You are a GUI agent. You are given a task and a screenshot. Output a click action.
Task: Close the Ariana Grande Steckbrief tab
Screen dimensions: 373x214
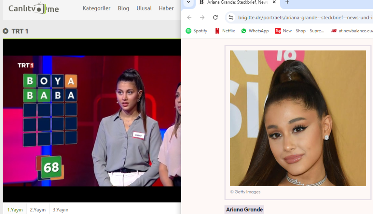274,2
